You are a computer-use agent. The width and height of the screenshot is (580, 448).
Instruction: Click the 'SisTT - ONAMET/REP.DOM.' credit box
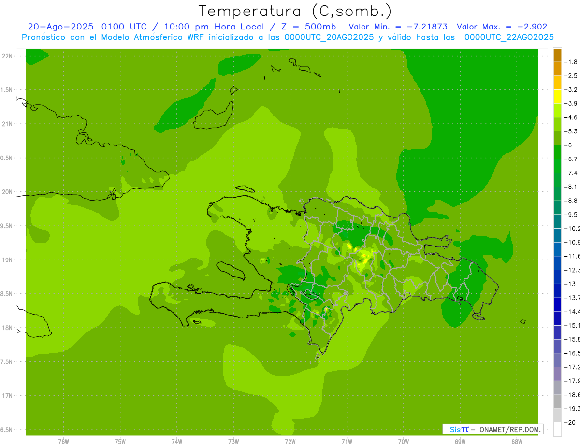[493, 429]
